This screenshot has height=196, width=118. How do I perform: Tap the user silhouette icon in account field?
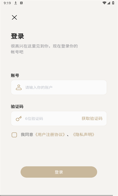(x=19, y=87)
